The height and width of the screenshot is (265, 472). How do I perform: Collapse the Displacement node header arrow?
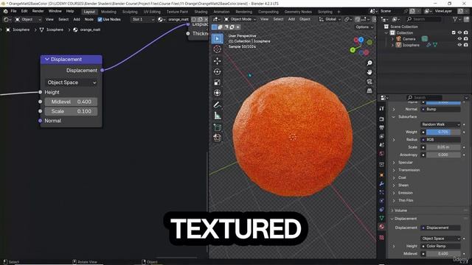tap(47, 60)
